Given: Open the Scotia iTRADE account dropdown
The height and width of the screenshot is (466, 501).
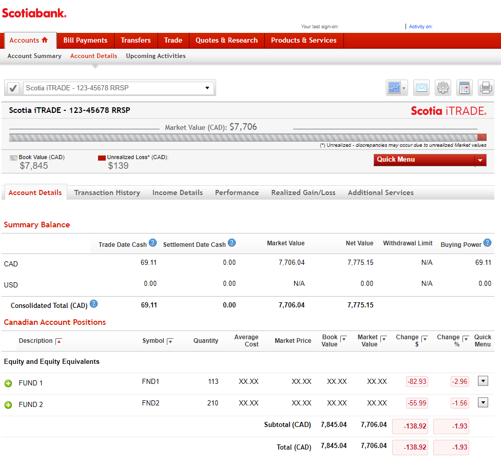Looking at the screenshot, I should pyautogui.click(x=119, y=88).
